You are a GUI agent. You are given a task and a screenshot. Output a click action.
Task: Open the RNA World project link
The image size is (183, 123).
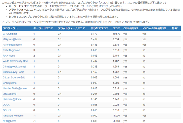pos(9,56)
